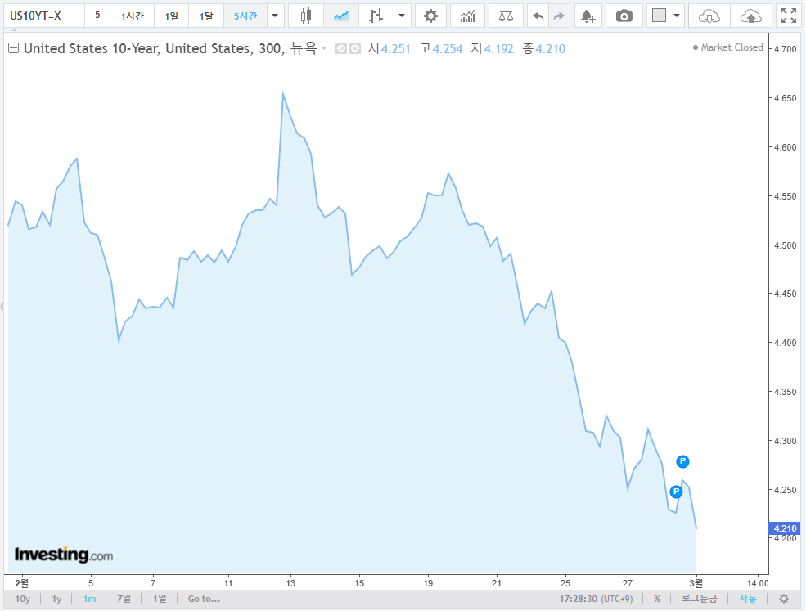Click 3월 date axis label

click(696, 582)
